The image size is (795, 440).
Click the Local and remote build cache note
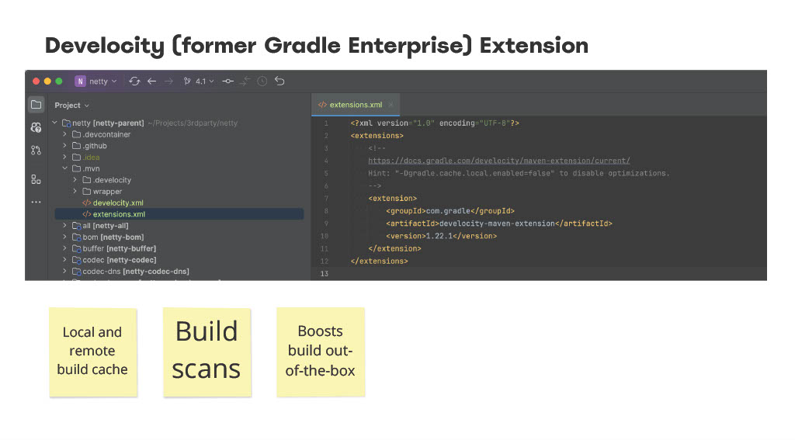point(93,352)
